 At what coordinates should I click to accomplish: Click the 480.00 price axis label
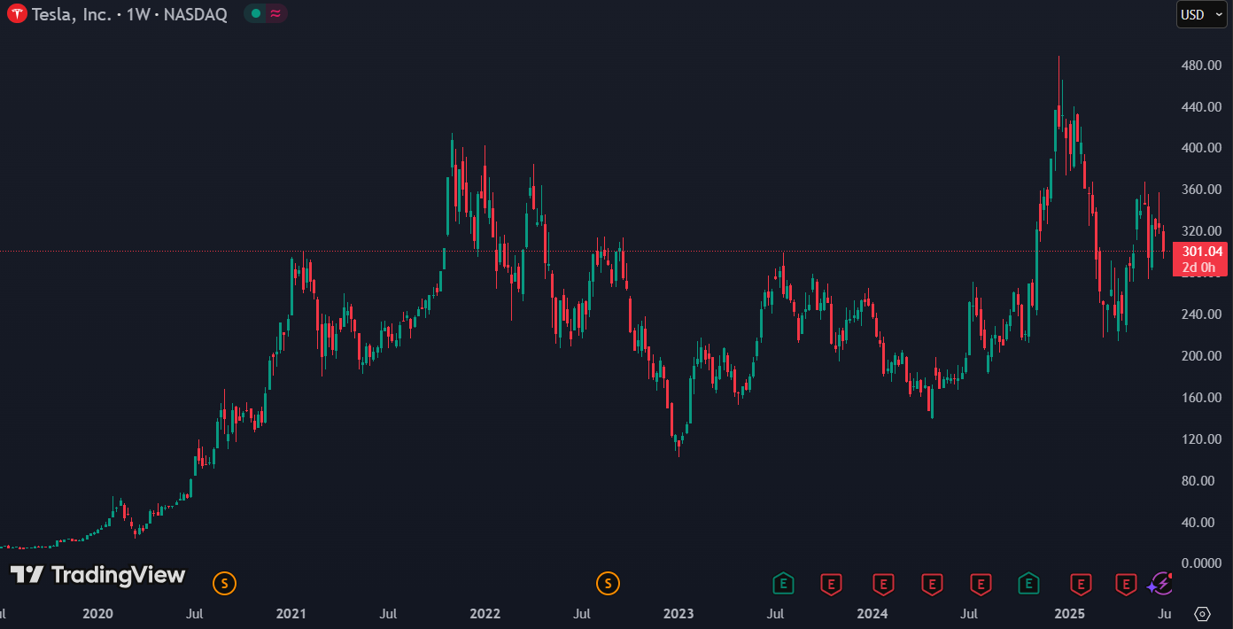click(x=1202, y=66)
